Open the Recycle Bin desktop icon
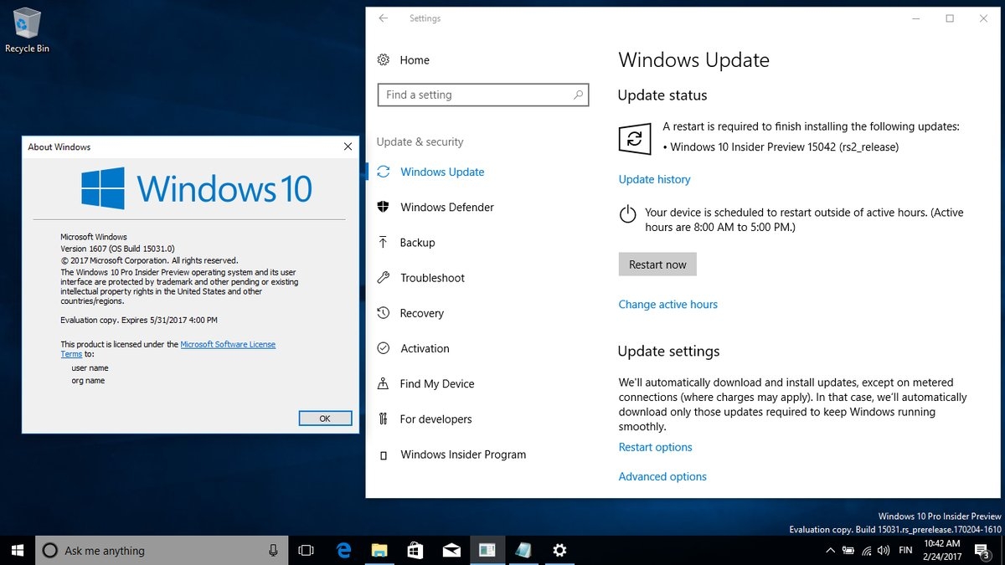The image size is (1005, 565). [x=27, y=30]
